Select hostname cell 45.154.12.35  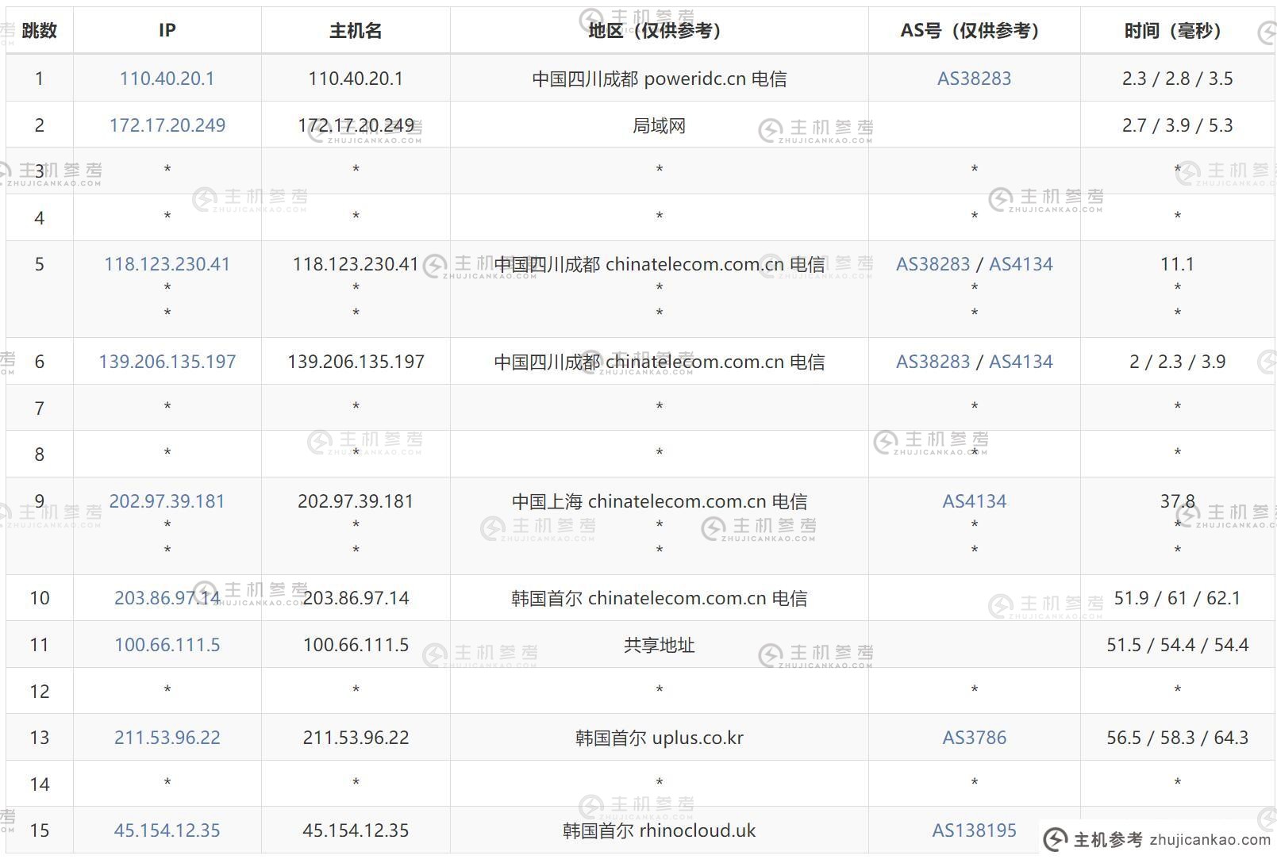[x=356, y=830]
